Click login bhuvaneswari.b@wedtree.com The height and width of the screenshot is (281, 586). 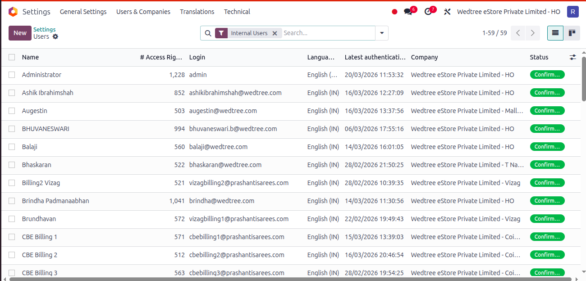[233, 129]
